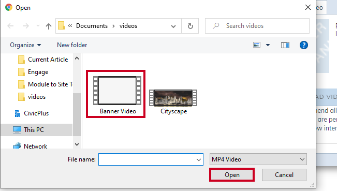Screen dimensions: 337x191
Task: Click the Chrome icon in title bar
Action: (9, 7)
